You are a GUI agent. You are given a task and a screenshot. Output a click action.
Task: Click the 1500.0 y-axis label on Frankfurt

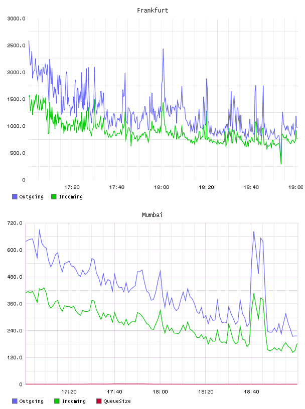(x=16, y=99)
